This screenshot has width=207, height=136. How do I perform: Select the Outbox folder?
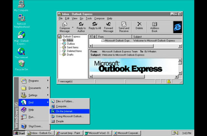click(x=69, y=44)
